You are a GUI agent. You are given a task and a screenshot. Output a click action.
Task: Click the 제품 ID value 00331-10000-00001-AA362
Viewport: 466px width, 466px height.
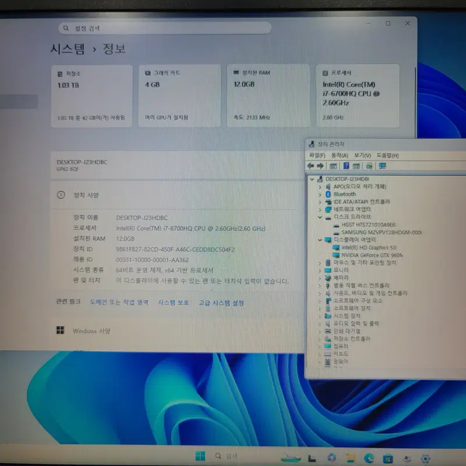(x=152, y=260)
